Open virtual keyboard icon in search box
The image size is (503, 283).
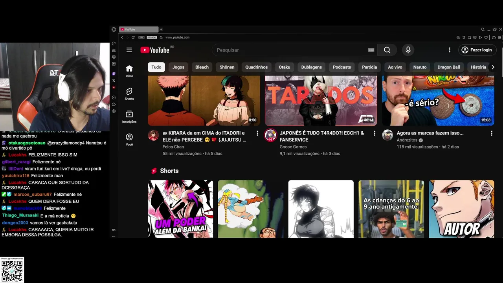[x=371, y=50]
